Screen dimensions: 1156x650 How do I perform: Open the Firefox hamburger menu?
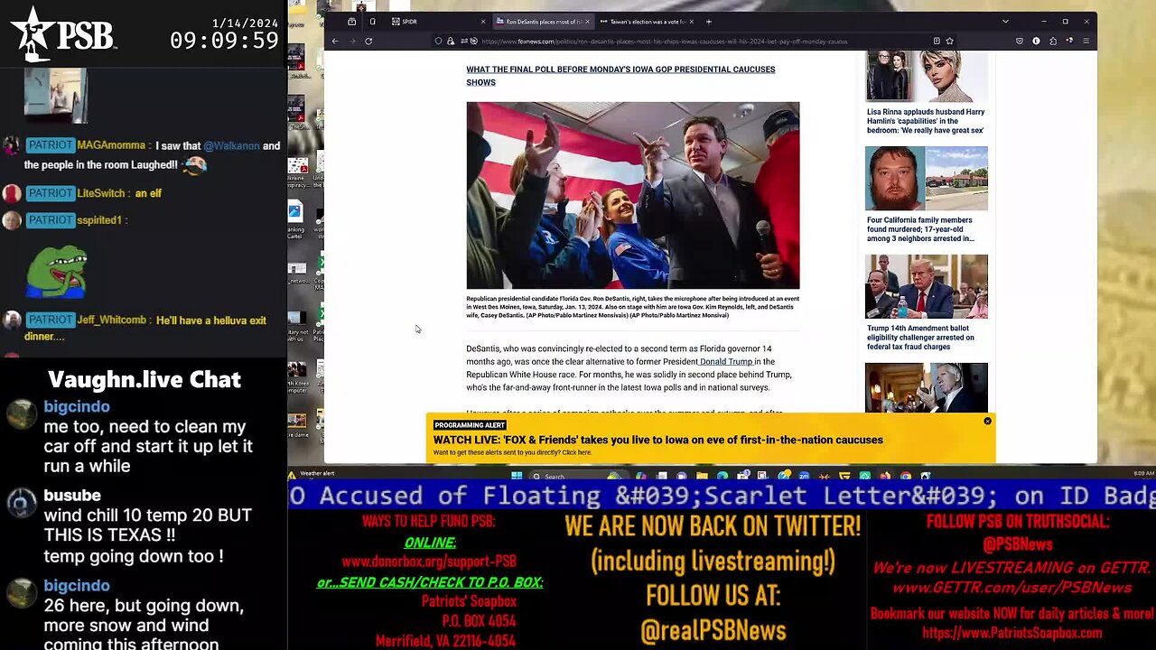coord(1086,41)
